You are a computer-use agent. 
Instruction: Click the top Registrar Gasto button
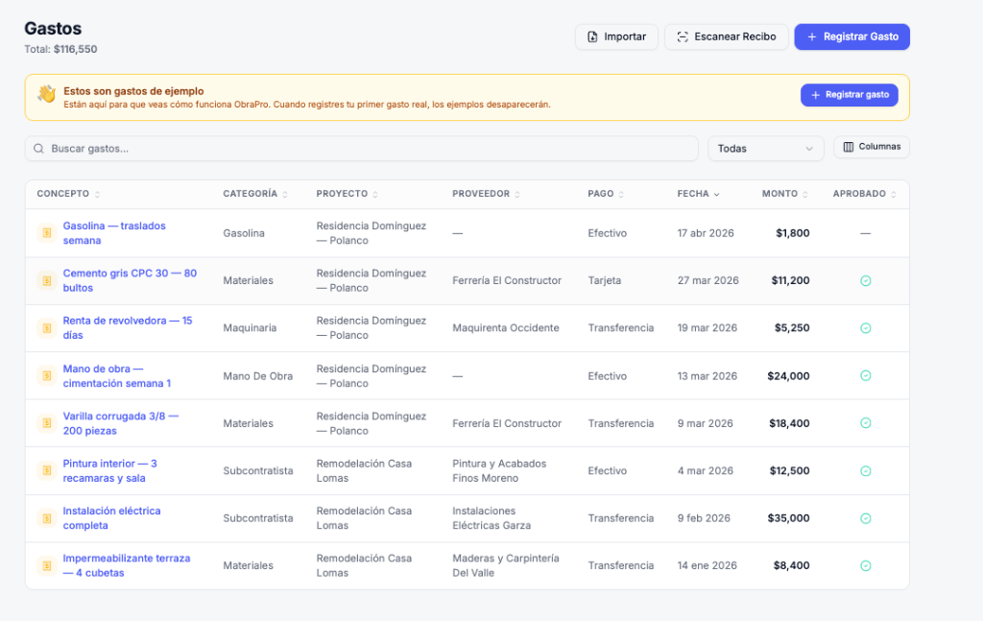pos(852,37)
